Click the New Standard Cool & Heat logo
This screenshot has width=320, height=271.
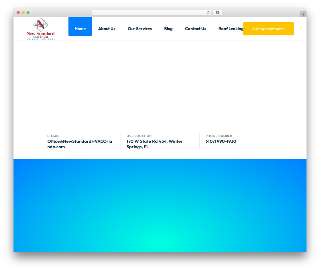[x=41, y=29]
